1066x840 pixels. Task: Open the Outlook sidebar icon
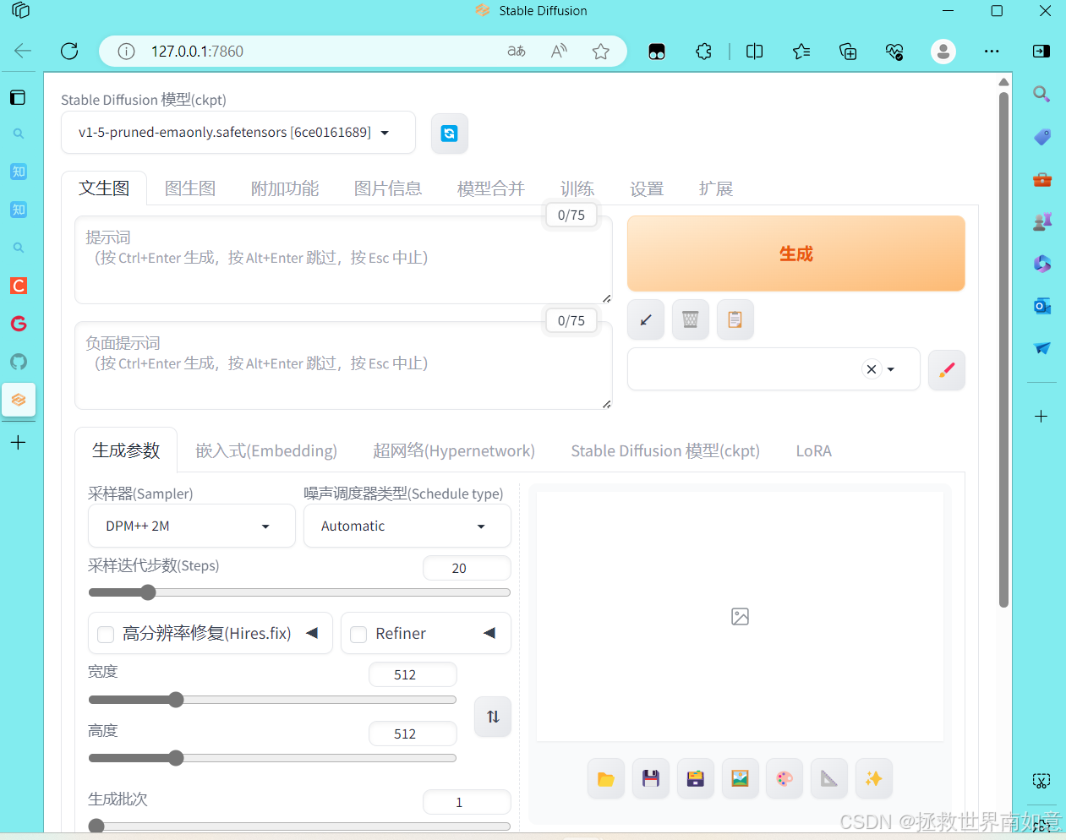[x=1041, y=306]
